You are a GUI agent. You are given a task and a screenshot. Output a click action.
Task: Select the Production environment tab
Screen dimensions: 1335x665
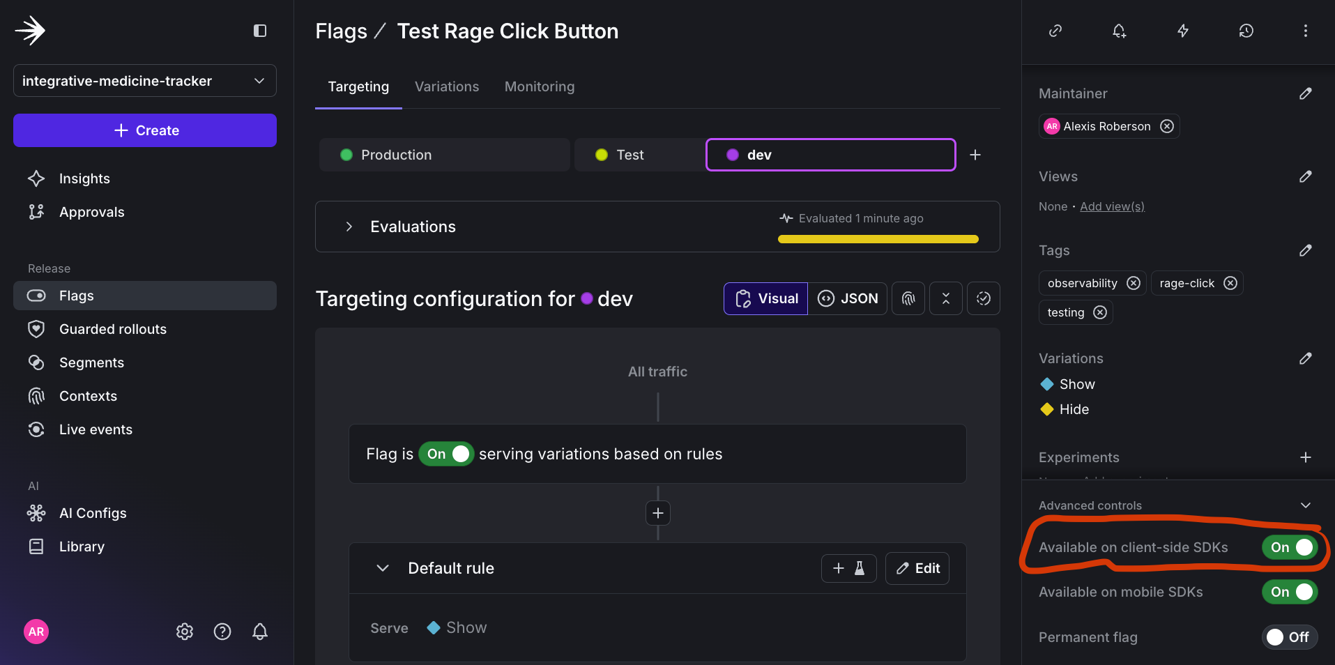click(443, 155)
